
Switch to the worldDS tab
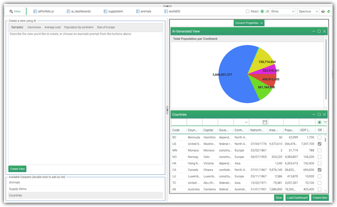coord(172,11)
